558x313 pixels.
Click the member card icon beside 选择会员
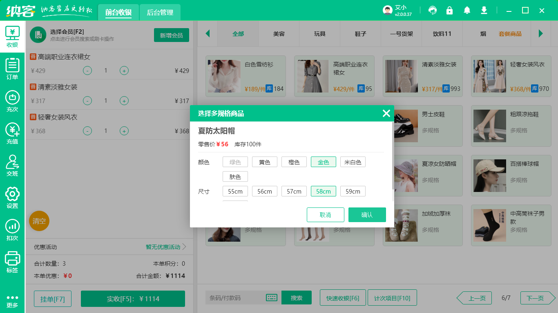tap(38, 35)
